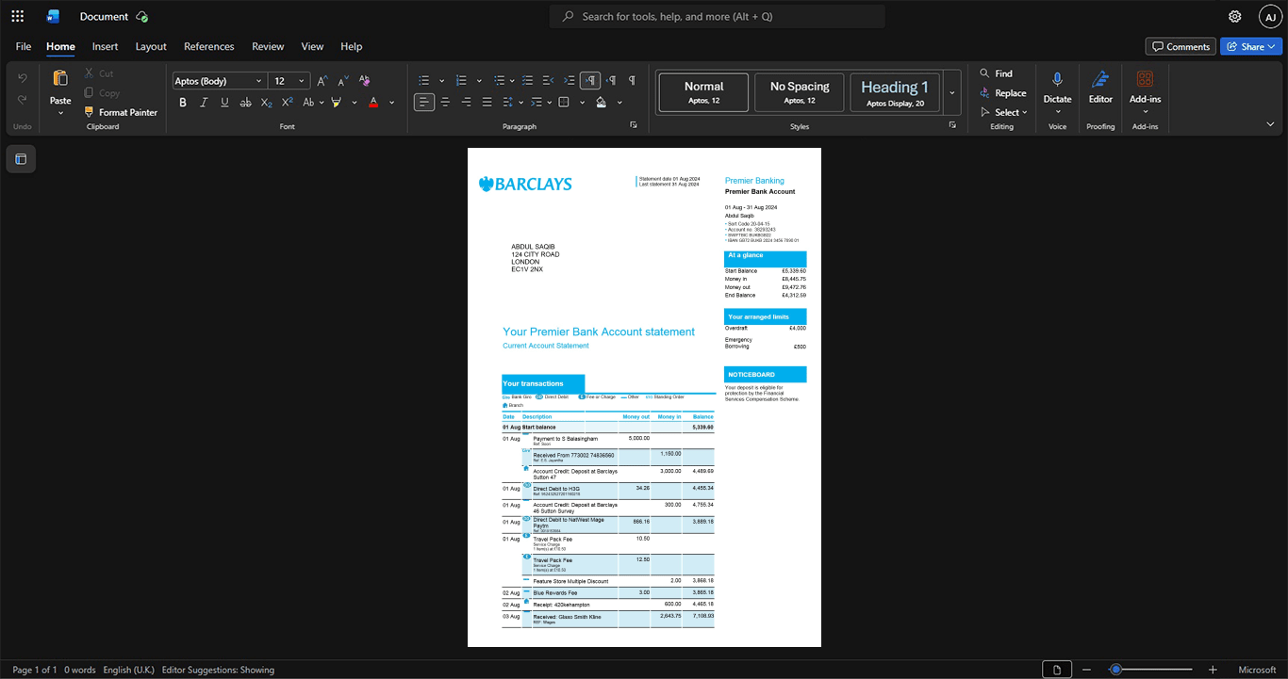Screen dimensions: 1288x679
Task: Toggle justify alignment
Action: tap(487, 102)
